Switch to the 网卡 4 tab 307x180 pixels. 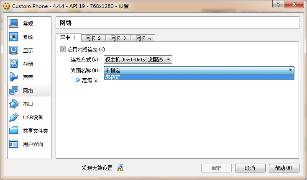(143, 38)
